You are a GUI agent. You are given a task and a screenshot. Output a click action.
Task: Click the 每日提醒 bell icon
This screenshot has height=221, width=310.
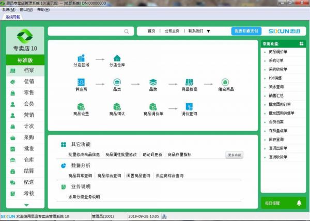coord(299,203)
